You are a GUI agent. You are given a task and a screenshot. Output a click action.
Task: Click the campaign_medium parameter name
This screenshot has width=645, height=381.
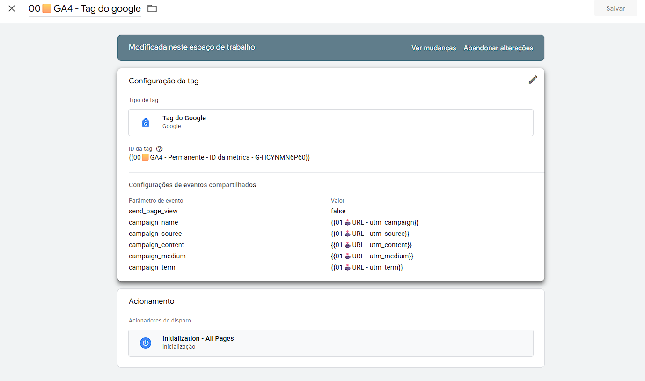(157, 256)
